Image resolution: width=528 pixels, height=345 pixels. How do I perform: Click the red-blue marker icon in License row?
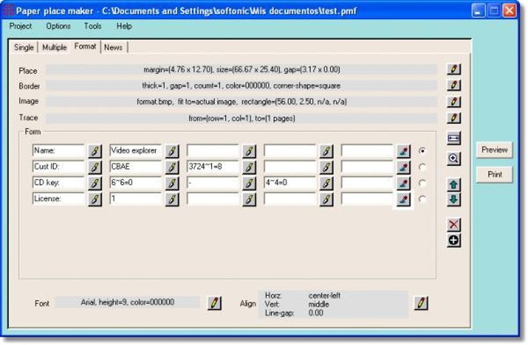click(x=403, y=199)
